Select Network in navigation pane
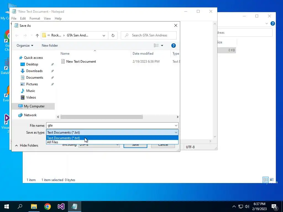Image resolution: width=283 pixels, height=212 pixels. 30,115
